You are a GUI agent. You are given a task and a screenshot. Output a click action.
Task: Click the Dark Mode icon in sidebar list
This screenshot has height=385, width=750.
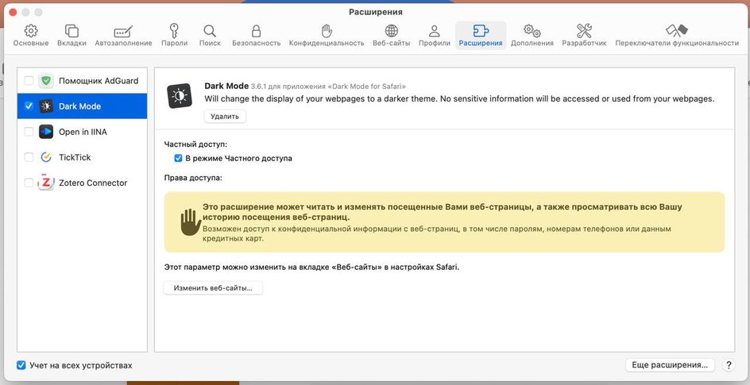[46, 106]
